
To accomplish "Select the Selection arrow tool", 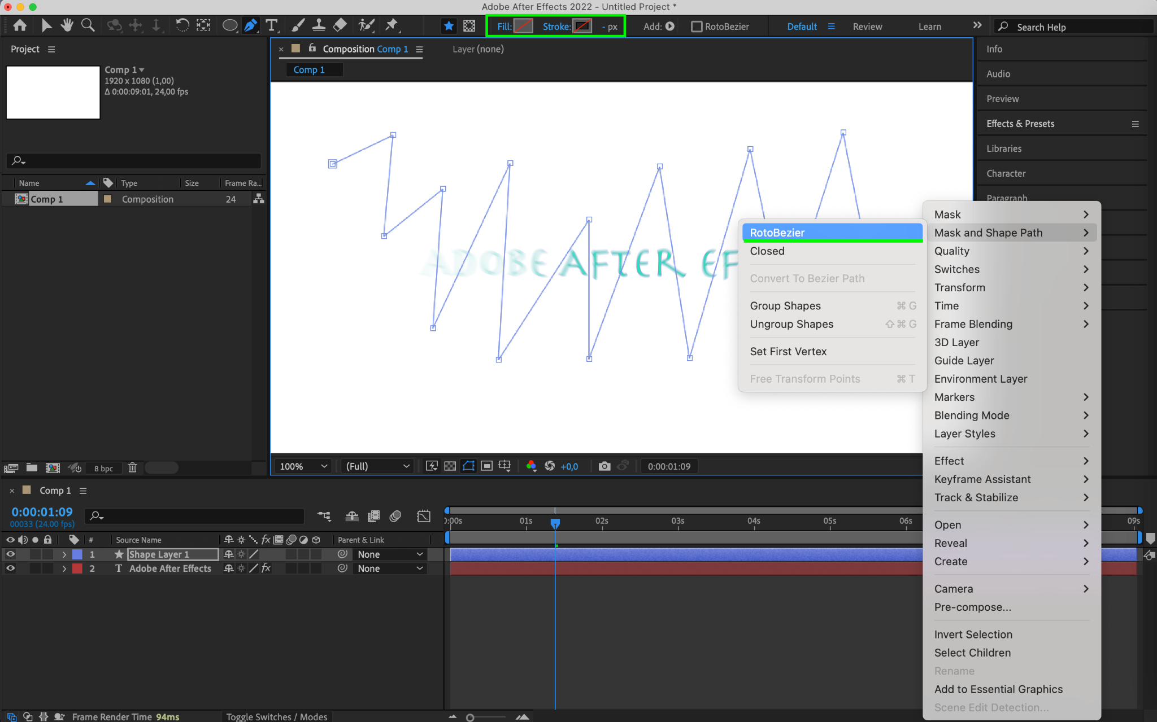I will [x=46, y=25].
